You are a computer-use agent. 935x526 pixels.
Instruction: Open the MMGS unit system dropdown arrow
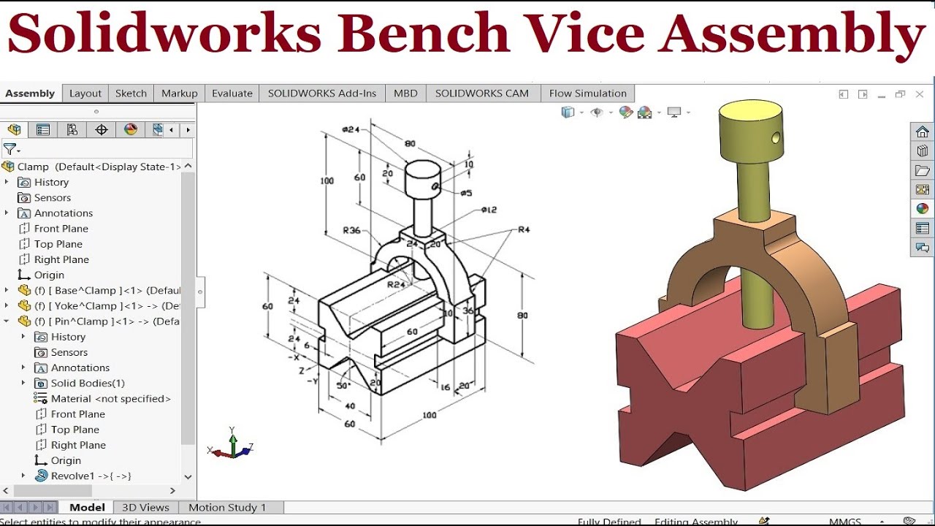click(882, 522)
